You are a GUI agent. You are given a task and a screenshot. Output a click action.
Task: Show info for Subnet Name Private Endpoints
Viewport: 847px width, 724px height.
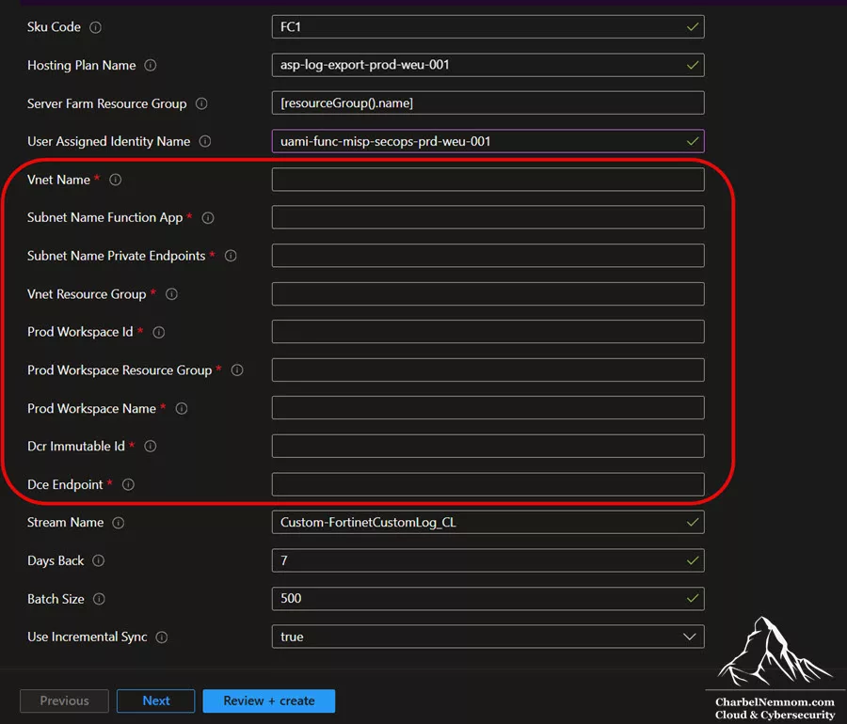(231, 256)
